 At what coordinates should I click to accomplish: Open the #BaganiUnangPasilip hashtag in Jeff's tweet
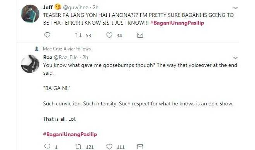(177, 23)
